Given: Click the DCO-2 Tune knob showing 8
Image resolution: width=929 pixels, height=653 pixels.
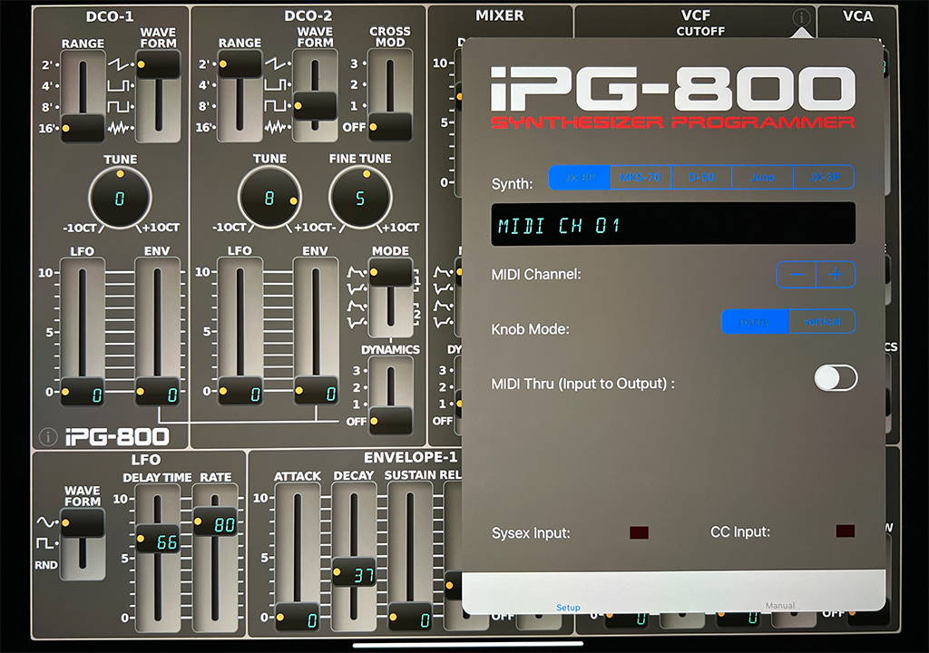Looking at the screenshot, I should [x=269, y=199].
